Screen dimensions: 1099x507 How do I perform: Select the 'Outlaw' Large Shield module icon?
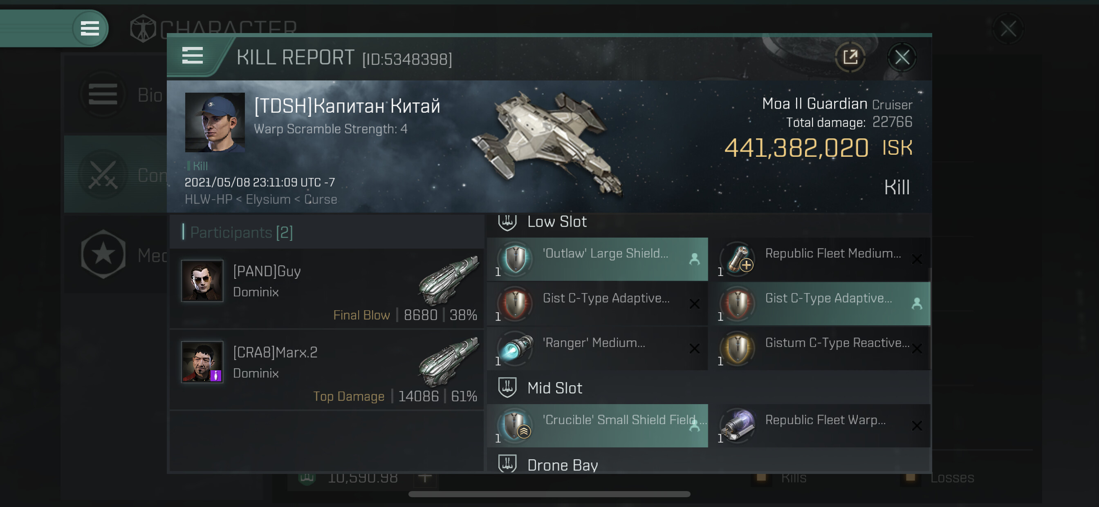point(516,259)
